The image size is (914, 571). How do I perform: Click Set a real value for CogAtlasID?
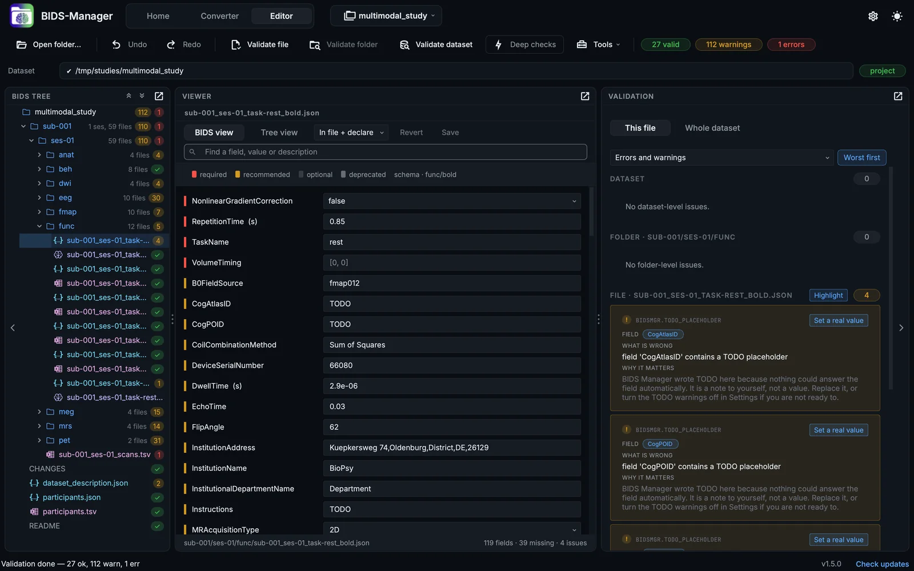pyautogui.click(x=839, y=320)
